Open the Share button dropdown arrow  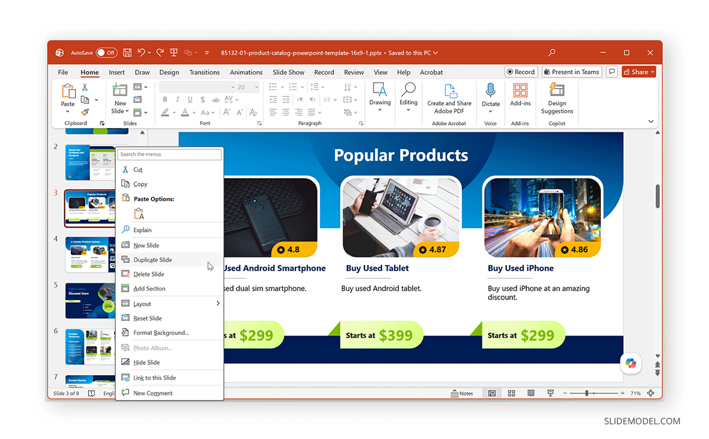coord(653,72)
